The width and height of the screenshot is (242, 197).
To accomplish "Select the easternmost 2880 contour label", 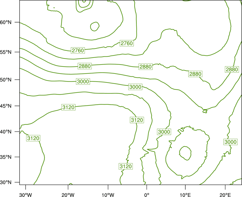I will coord(232,69).
